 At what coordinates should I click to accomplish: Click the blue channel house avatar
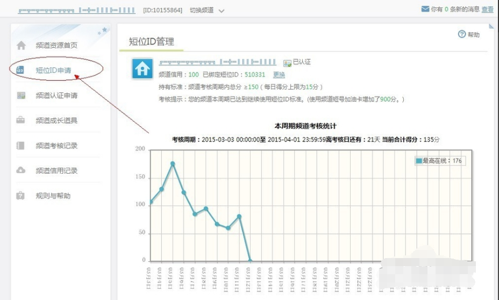pos(142,68)
